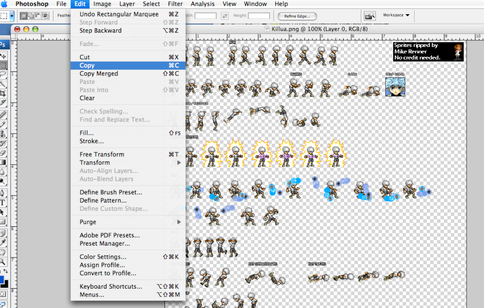Select the Gradient tool
484x308 pixels.
pyautogui.click(x=3, y=163)
